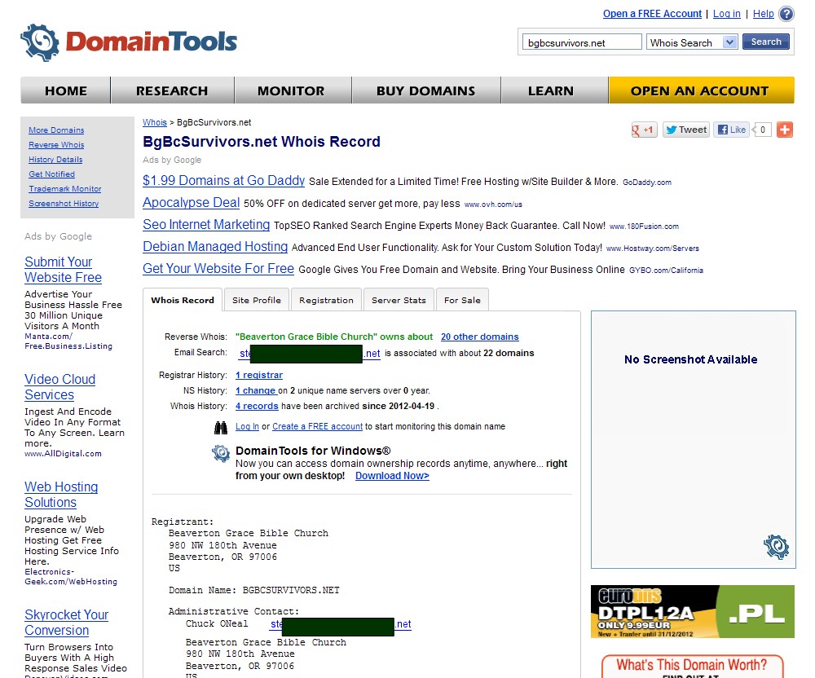This screenshot has width=815, height=678.
Task: Select the For Sale tab
Action: (x=462, y=300)
